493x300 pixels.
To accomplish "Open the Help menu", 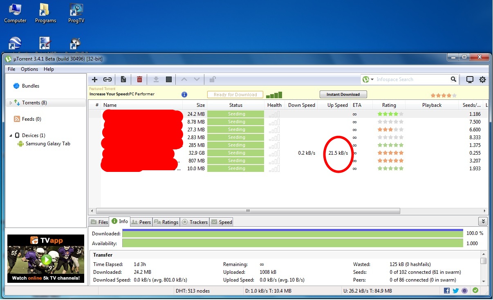I will click(49, 69).
